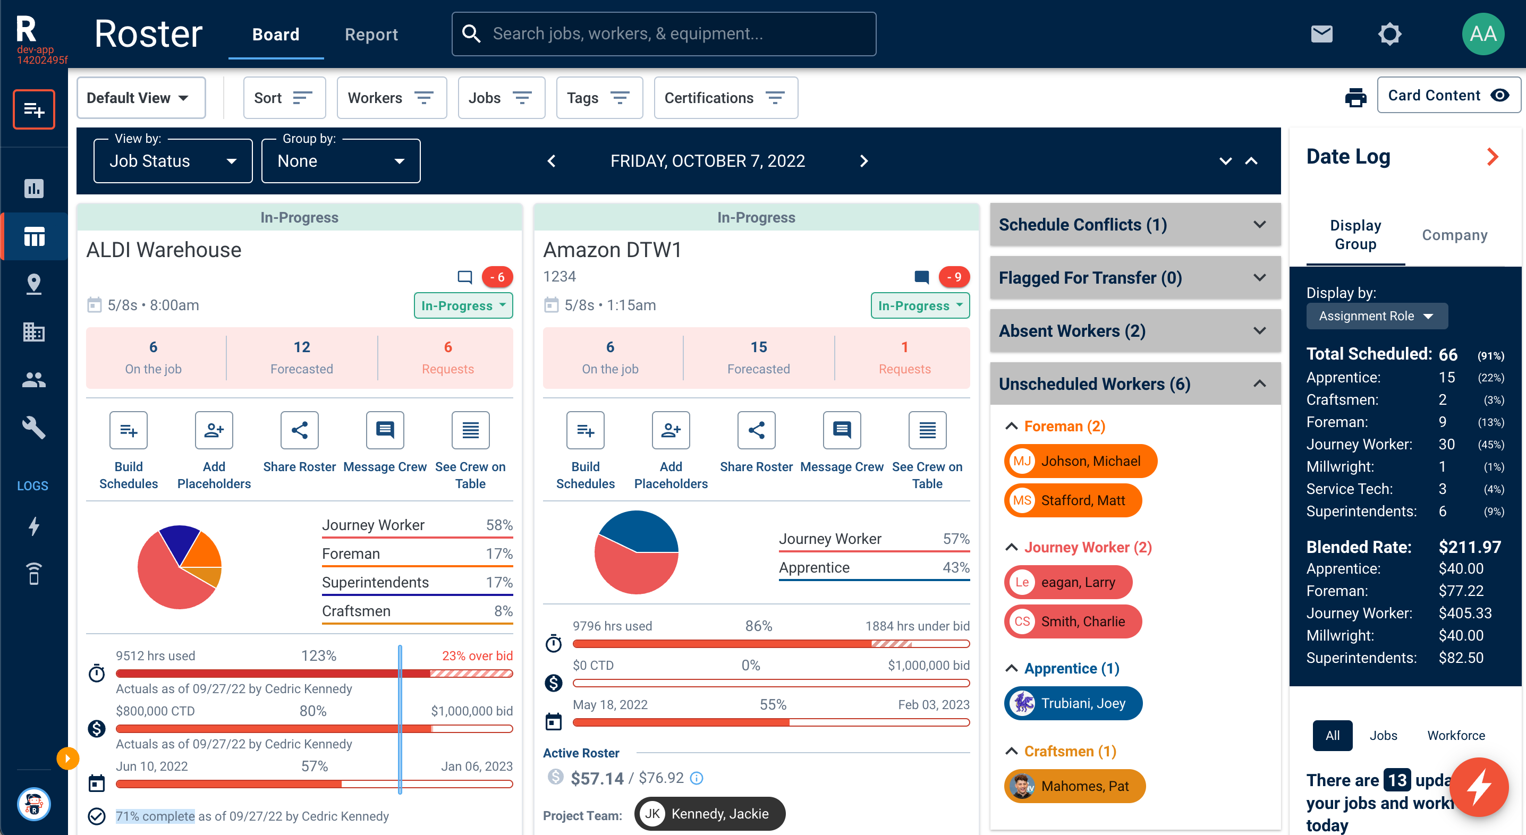Image resolution: width=1526 pixels, height=835 pixels.
Task: Select the Jobs updates filter
Action: point(1383,735)
